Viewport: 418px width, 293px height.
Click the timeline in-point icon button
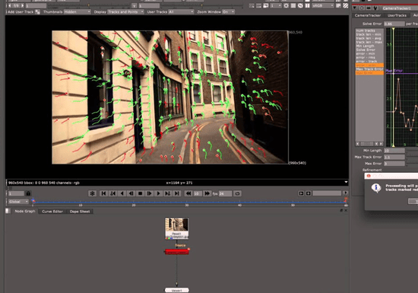[301, 193]
